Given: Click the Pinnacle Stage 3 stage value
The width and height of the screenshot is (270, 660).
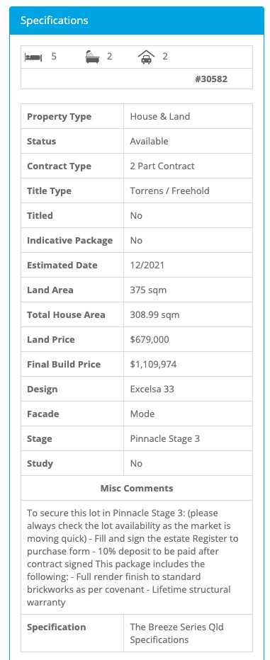Looking at the screenshot, I should point(165,438).
